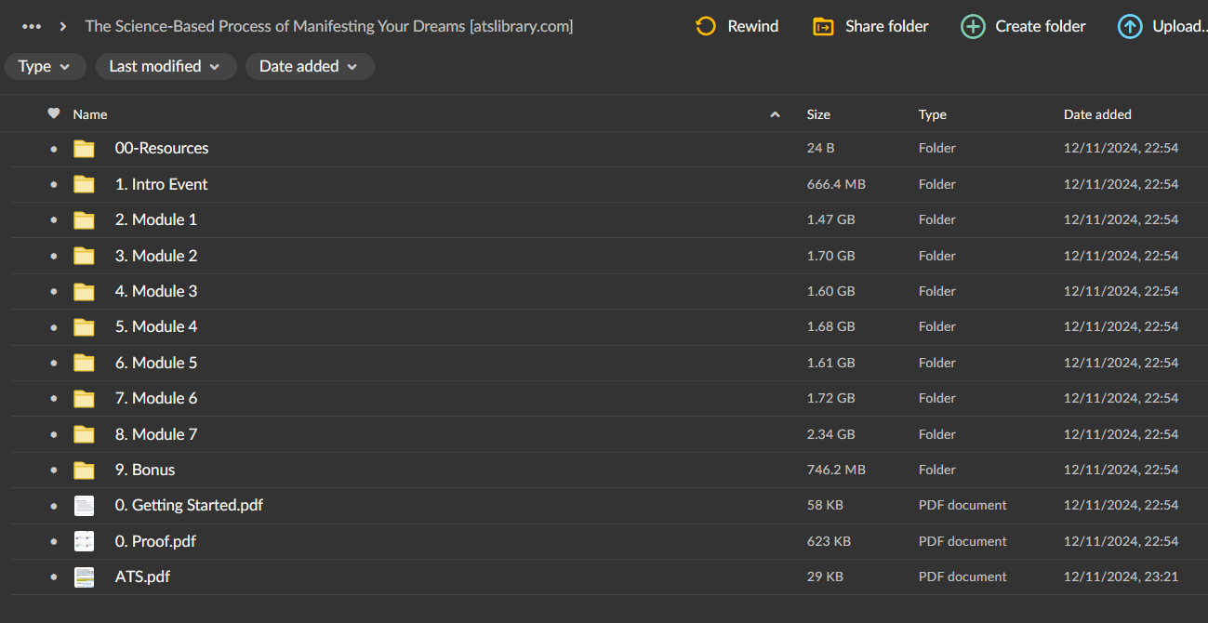Sort files by the Size column
Image resolution: width=1208 pixels, height=623 pixels.
[818, 114]
